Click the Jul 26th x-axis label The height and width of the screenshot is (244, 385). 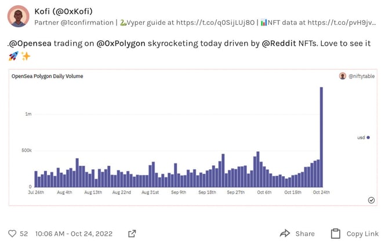(x=36, y=192)
